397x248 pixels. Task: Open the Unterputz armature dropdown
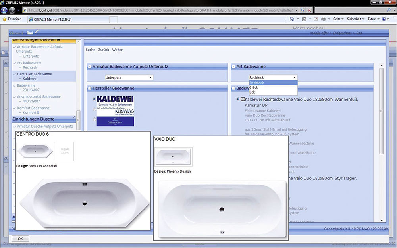(x=129, y=77)
